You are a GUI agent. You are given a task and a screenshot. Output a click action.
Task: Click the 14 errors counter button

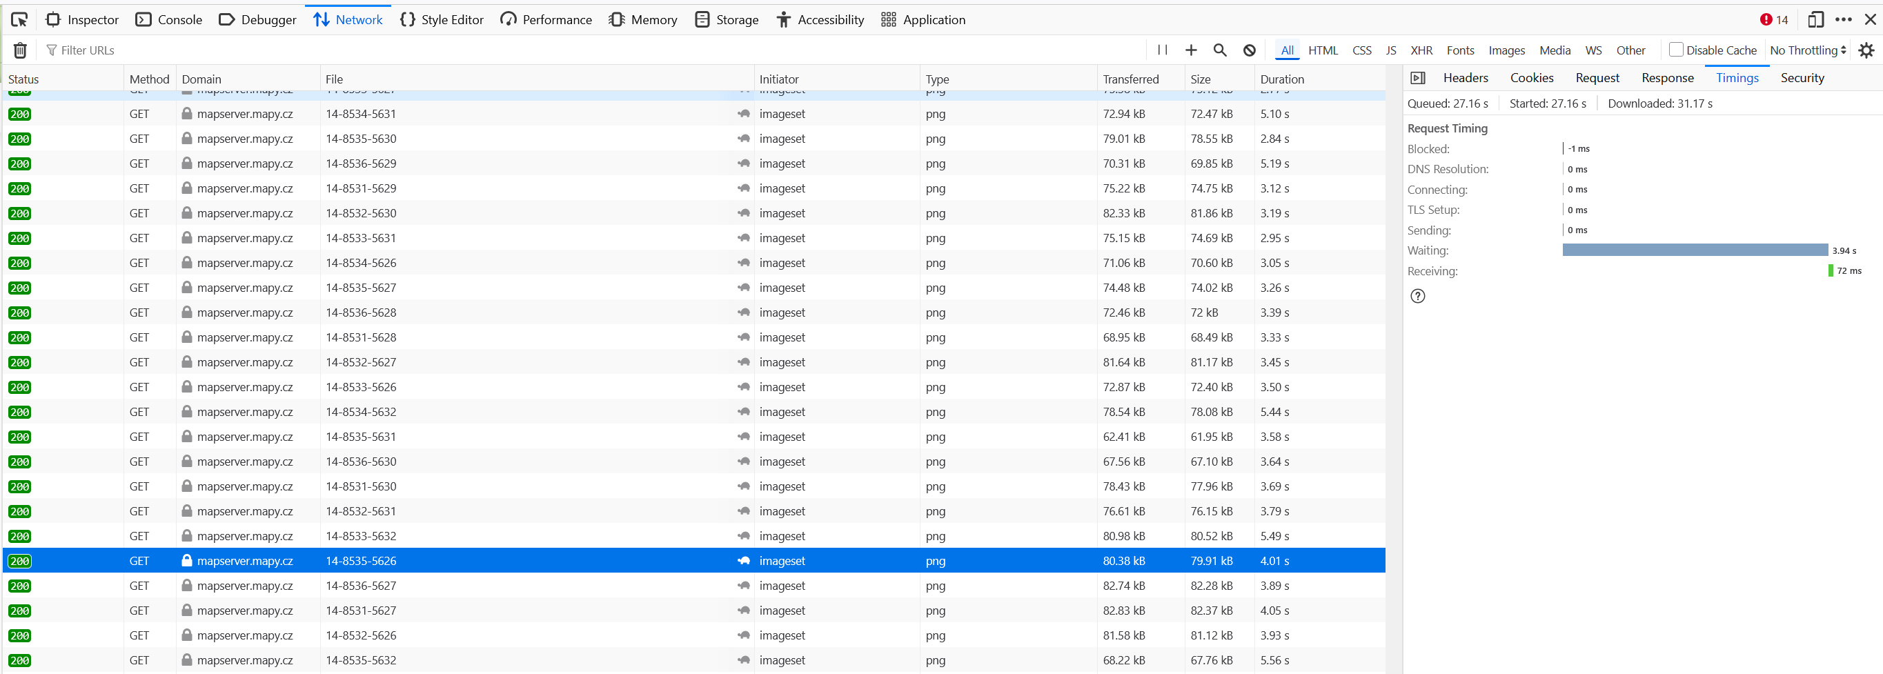pos(1774,20)
